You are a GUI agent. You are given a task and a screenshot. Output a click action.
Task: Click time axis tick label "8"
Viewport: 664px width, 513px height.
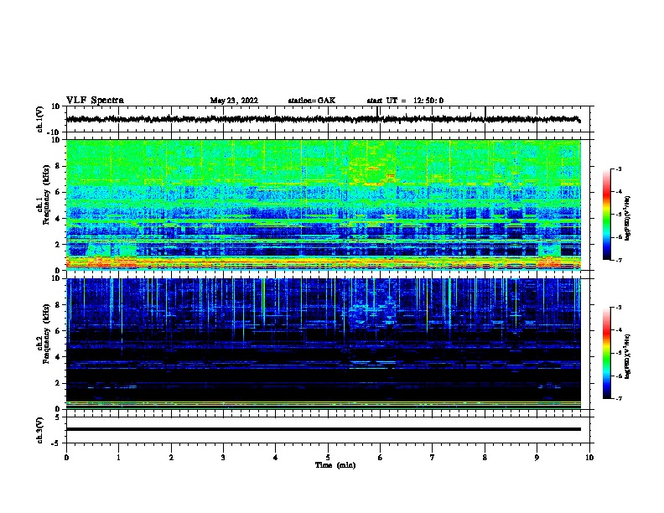[x=485, y=458]
